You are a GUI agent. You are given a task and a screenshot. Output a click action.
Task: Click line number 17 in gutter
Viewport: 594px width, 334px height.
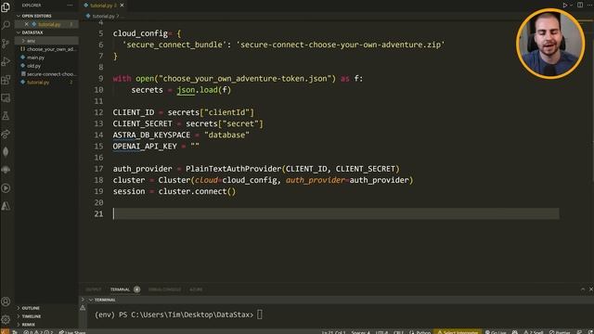coord(98,169)
